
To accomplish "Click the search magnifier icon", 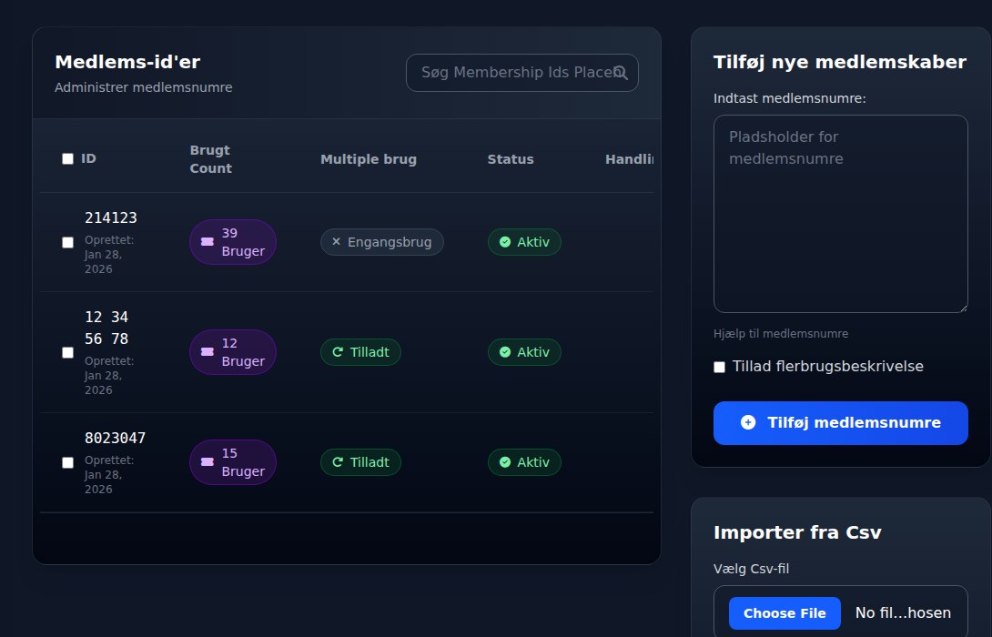I will [x=621, y=73].
